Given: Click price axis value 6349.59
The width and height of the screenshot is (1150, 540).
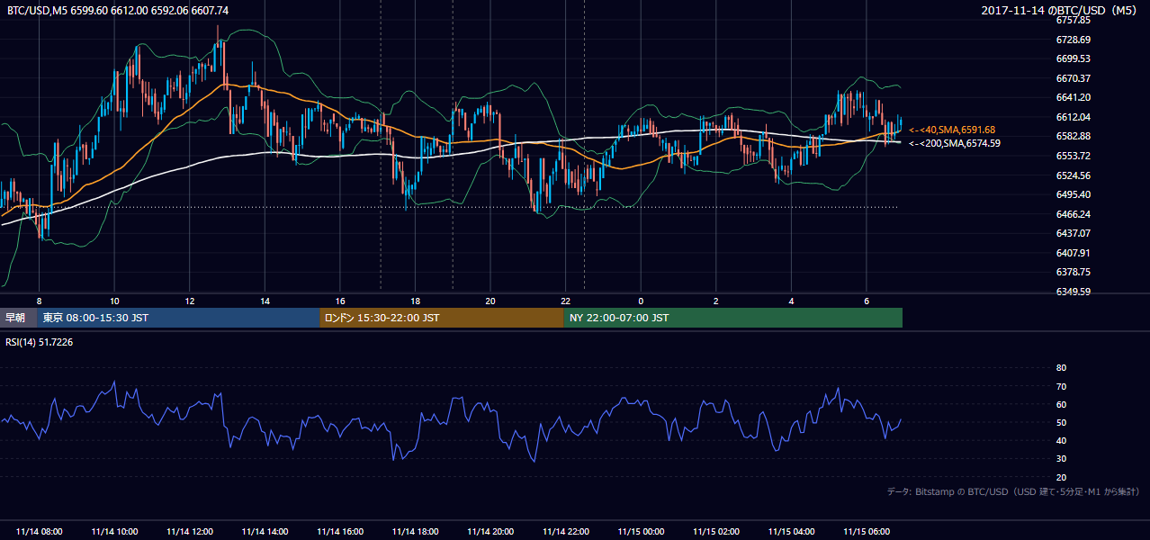Looking at the screenshot, I should pyautogui.click(x=1073, y=292).
